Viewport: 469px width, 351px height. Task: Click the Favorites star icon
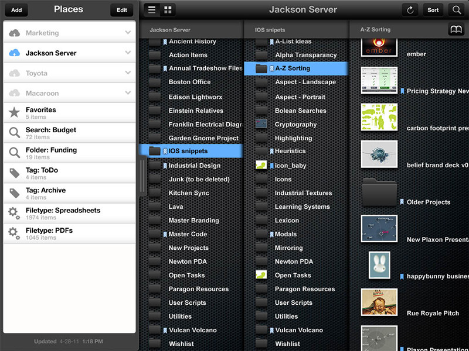tap(15, 112)
